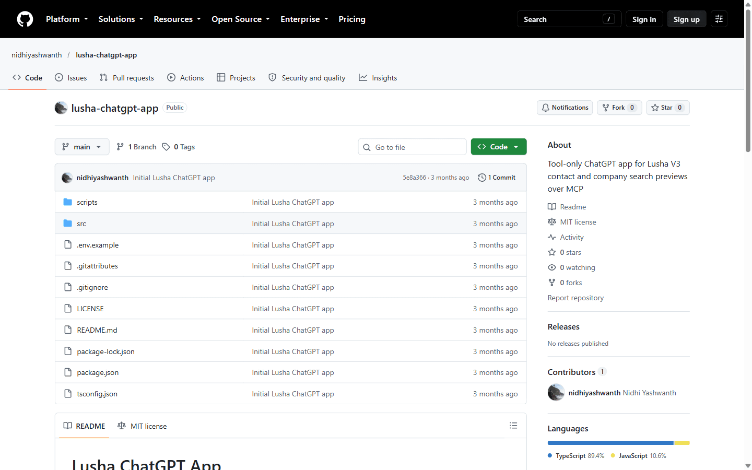View the 1 Commit history
This screenshot has width=752, height=470.
pyautogui.click(x=497, y=178)
